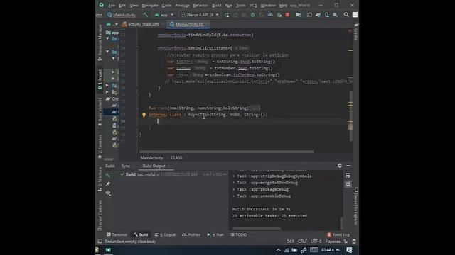Click the red Stop button in toolbar
Viewport: 455px width, 255px height.
[287, 15]
